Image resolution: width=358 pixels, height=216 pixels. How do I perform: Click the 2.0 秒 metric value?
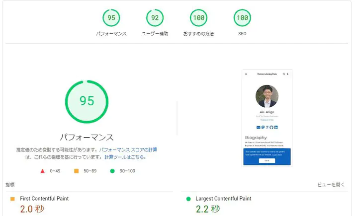click(x=32, y=209)
